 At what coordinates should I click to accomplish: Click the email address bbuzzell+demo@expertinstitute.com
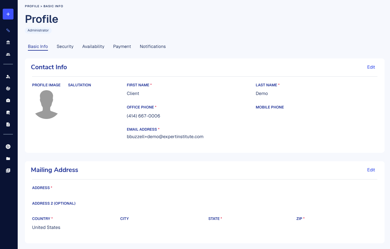pyautogui.click(x=165, y=137)
